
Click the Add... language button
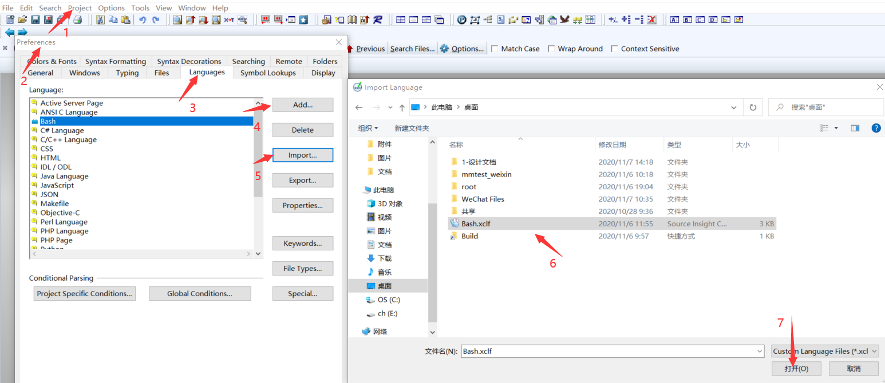pos(303,105)
